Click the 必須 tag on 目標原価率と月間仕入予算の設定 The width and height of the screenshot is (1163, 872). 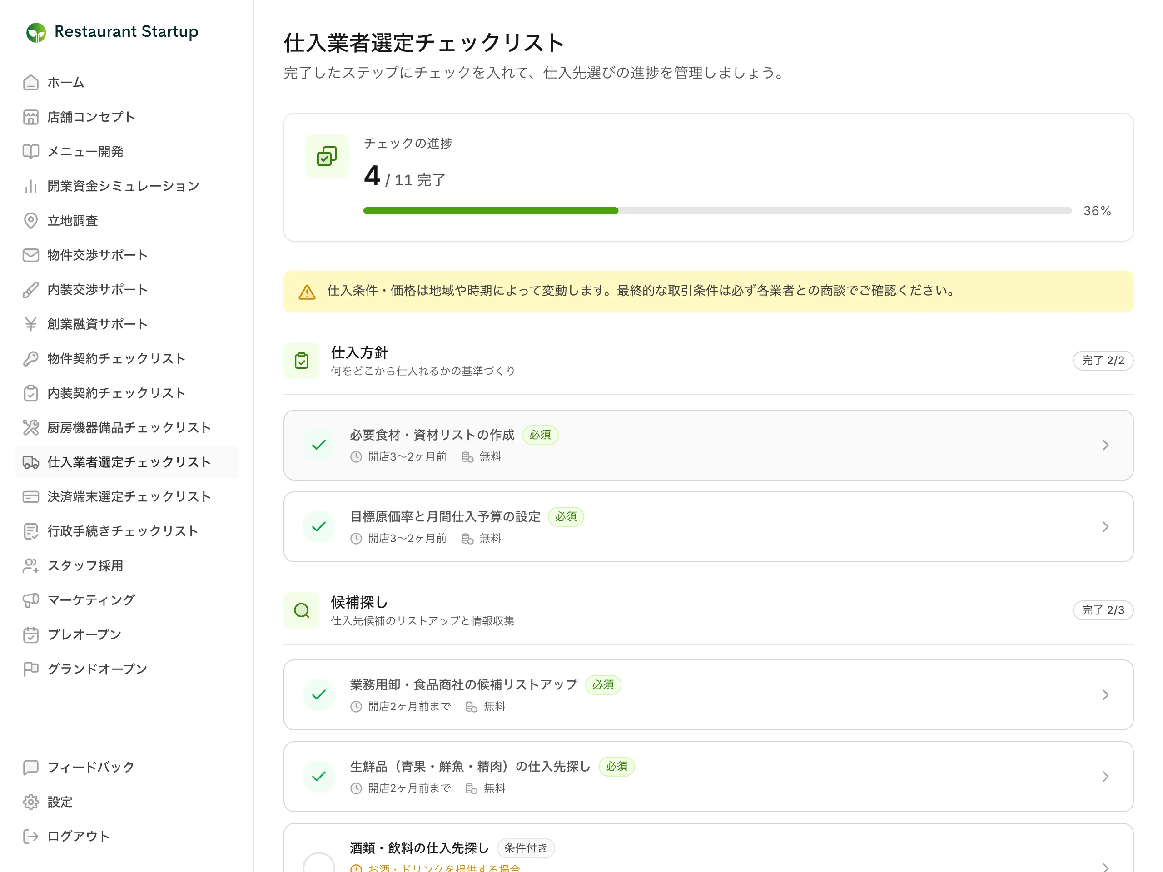(x=566, y=517)
